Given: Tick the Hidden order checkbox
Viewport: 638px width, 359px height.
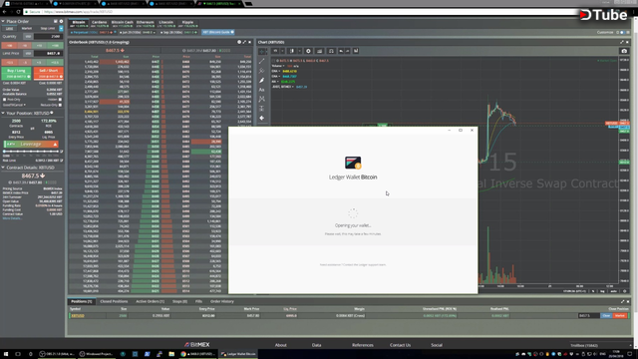Looking at the screenshot, I should 60,100.
